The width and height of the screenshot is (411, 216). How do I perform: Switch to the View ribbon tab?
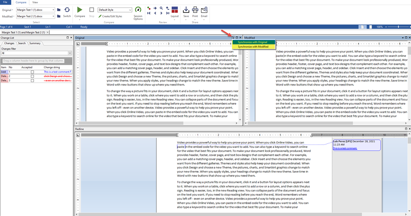click(35, 3)
